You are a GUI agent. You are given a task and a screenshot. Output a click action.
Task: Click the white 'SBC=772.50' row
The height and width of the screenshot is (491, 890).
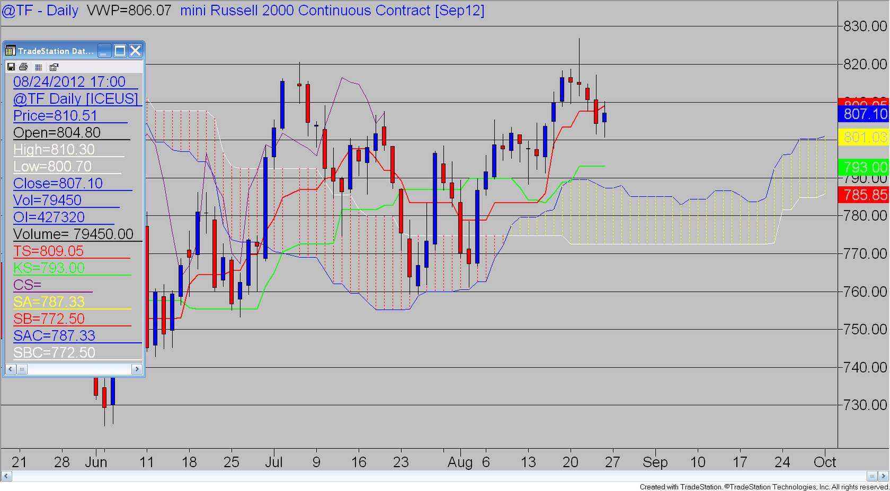[x=55, y=353]
